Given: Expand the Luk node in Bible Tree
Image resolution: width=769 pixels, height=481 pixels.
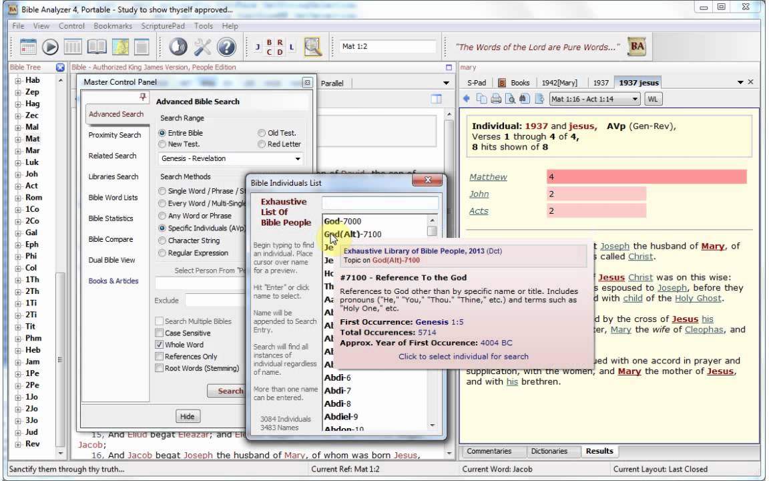Looking at the screenshot, I should (x=17, y=163).
